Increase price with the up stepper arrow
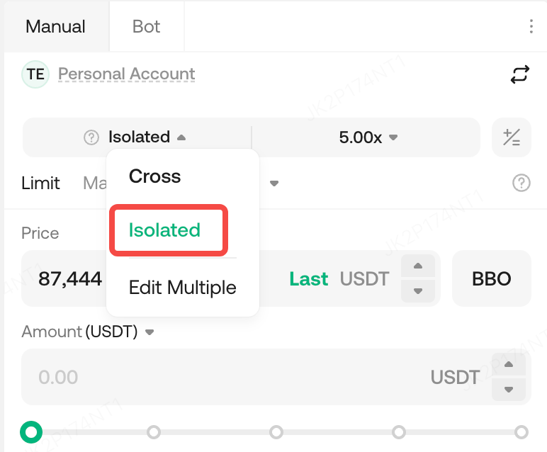The height and width of the screenshot is (452, 547). [418, 267]
